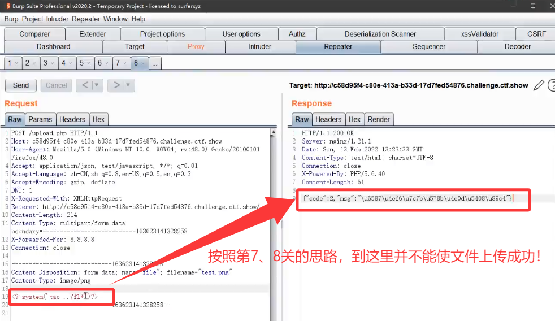Click the POST /upload.php request line
Viewport: 555px width, 321px height.
tap(54, 133)
